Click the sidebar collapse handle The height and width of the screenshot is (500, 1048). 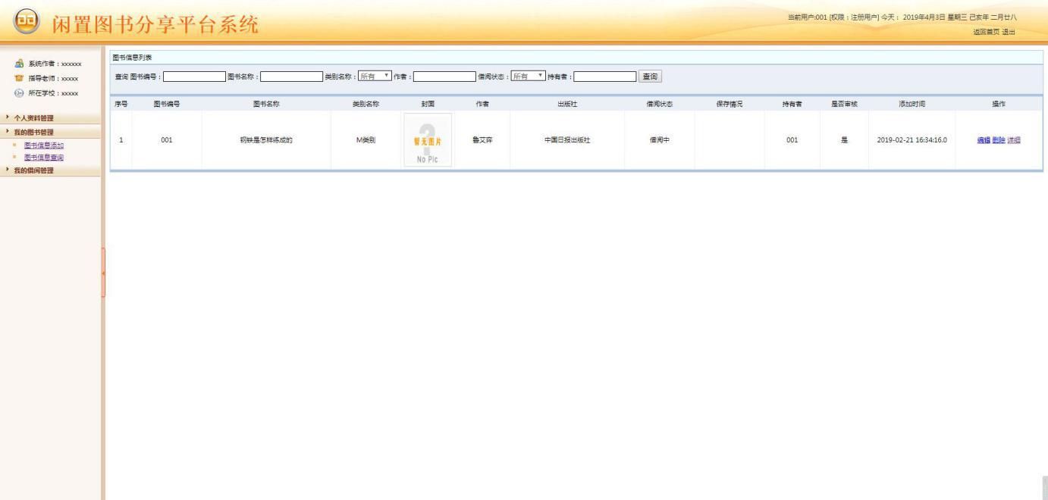(x=102, y=272)
